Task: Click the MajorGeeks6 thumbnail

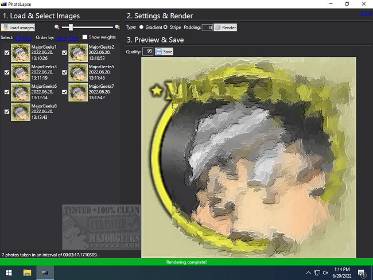Action: click(x=21, y=92)
